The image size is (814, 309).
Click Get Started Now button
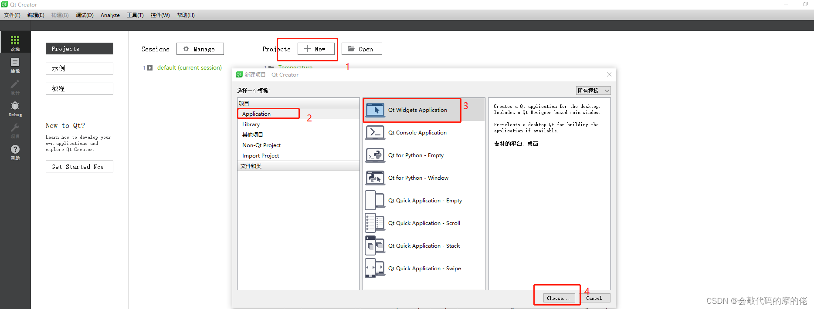click(79, 167)
